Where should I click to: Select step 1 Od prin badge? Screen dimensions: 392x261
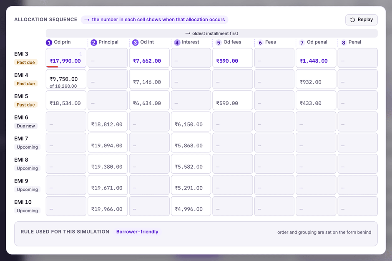[49, 43]
